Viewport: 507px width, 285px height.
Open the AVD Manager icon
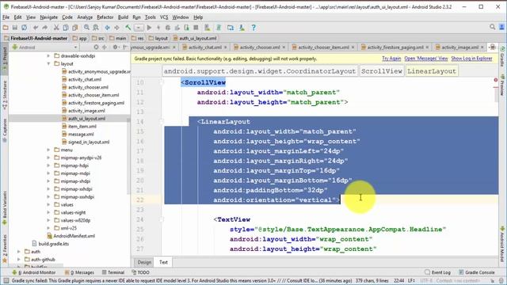pos(208,28)
